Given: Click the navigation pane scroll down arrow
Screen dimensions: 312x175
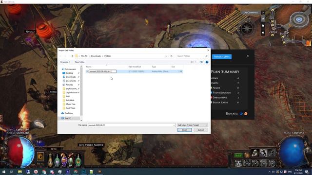Looking at the screenshot, I should pyautogui.click(x=81, y=120).
